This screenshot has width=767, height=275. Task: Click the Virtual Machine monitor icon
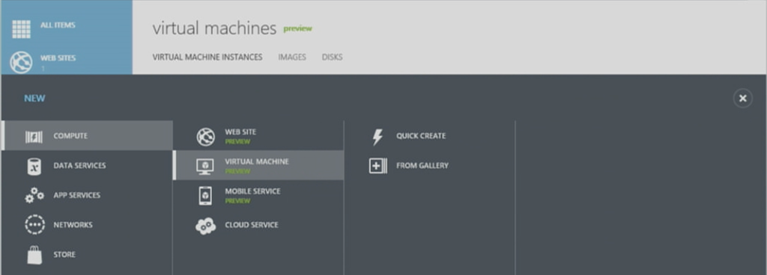click(x=205, y=167)
